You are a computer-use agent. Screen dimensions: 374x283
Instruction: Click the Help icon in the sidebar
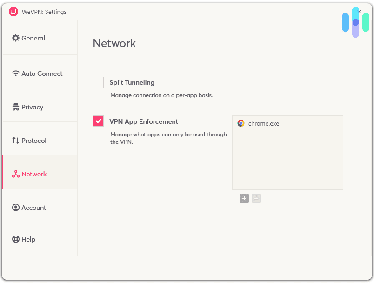[x=15, y=239]
